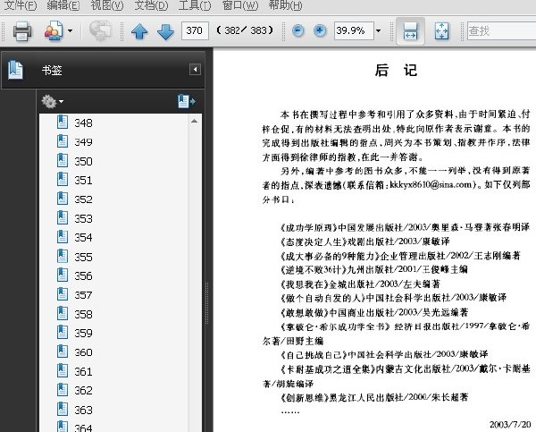
Task: Open the 帮助(H) menu
Action: pos(286,5)
